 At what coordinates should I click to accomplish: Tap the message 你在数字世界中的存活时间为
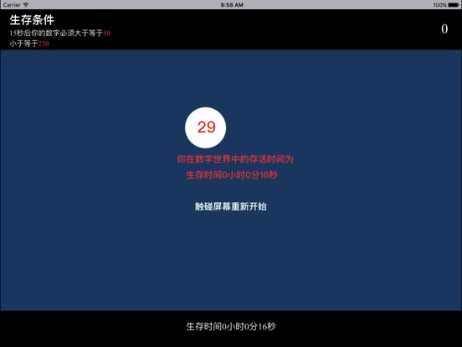tap(235, 159)
